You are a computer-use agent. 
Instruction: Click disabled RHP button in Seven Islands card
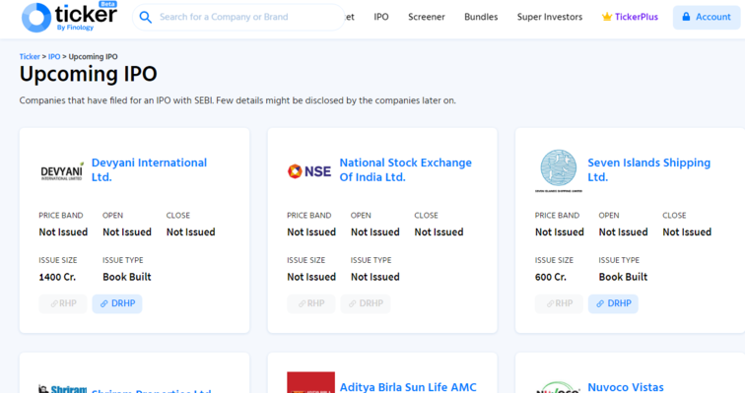(559, 303)
